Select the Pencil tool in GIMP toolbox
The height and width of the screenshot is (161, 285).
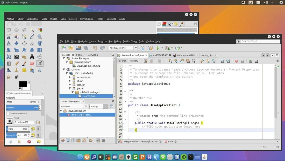[16, 63]
